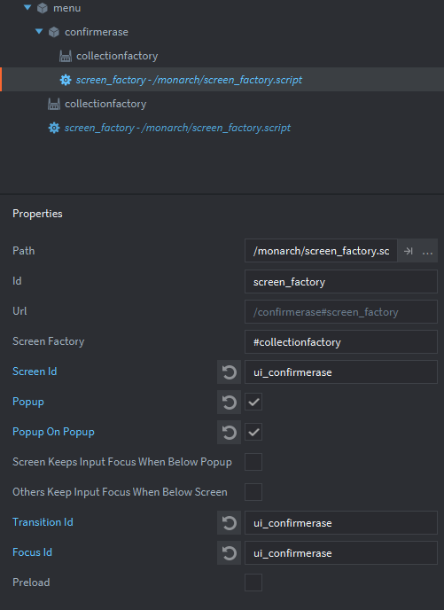Click the cube icon next to confirmerase
The width and height of the screenshot is (444, 610).
coord(54,32)
